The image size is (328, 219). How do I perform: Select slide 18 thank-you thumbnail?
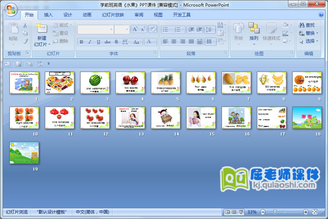click(307, 118)
